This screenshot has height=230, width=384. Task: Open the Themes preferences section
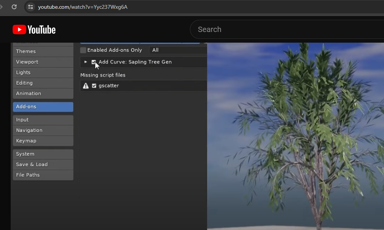pos(43,51)
